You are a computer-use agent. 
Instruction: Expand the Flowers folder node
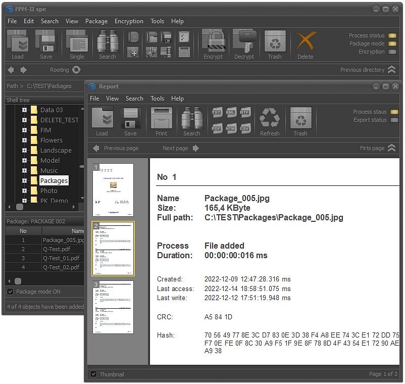coord(24,140)
